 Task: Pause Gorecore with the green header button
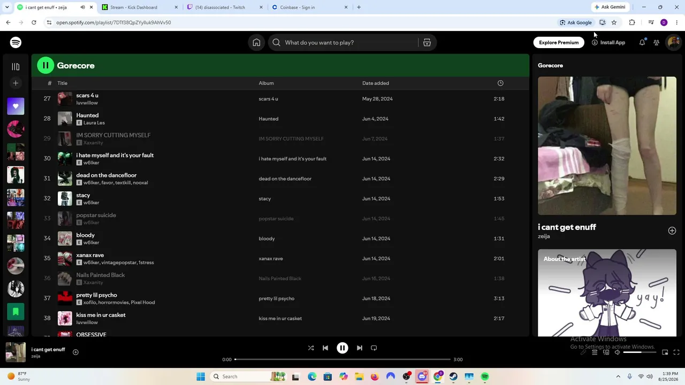tap(45, 66)
